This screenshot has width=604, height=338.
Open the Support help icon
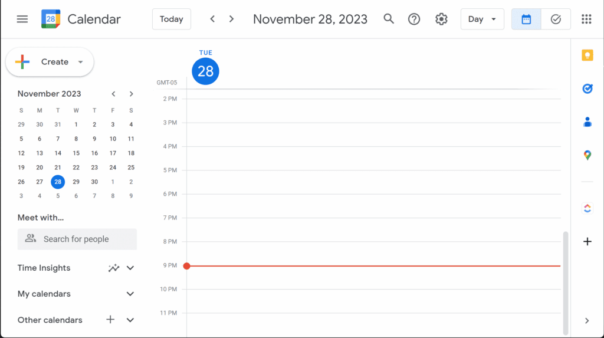point(414,19)
